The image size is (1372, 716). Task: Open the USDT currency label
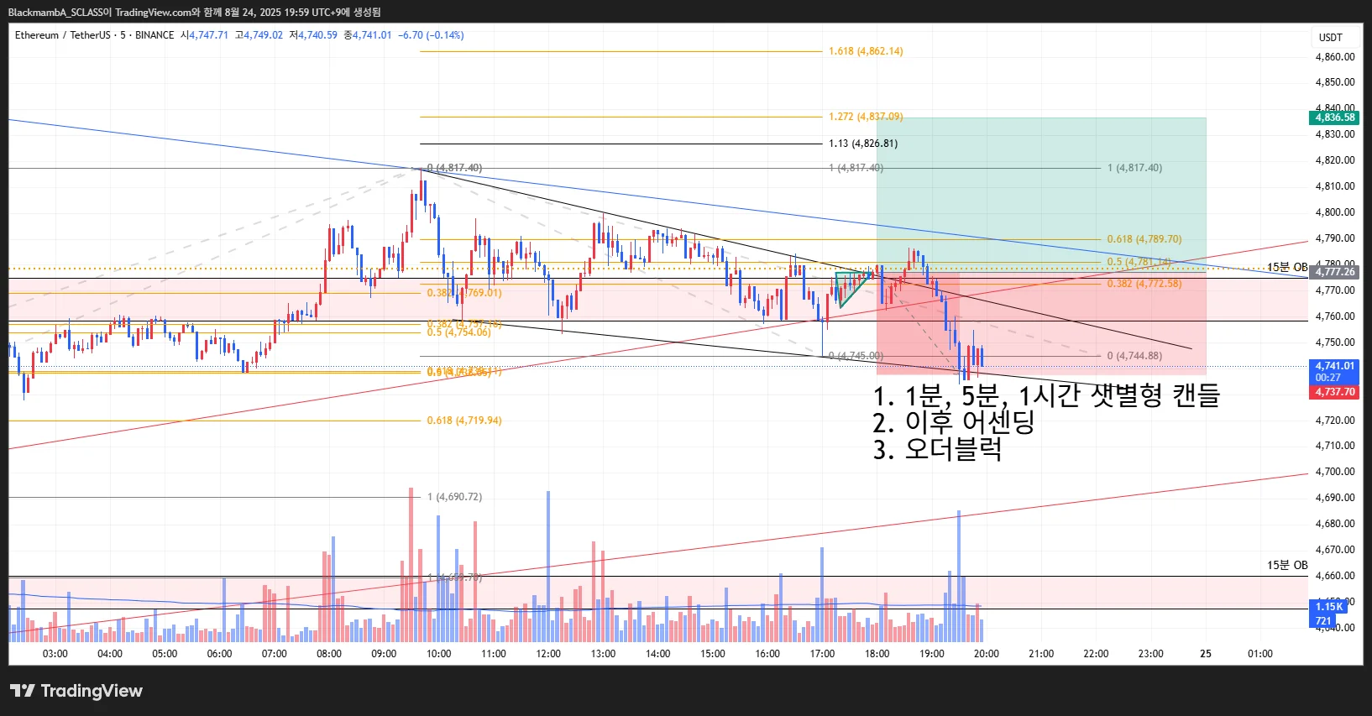(1331, 37)
